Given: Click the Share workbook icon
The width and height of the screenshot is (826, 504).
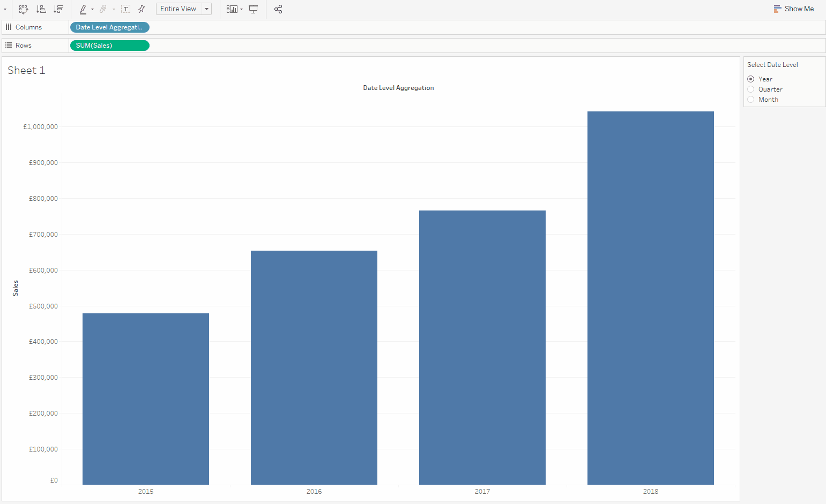Looking at the screenshot, I should pos(278,9).
